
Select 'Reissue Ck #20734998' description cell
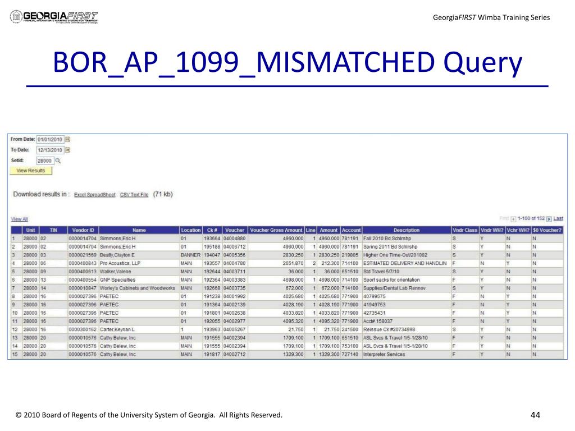[x=407, y=330]
